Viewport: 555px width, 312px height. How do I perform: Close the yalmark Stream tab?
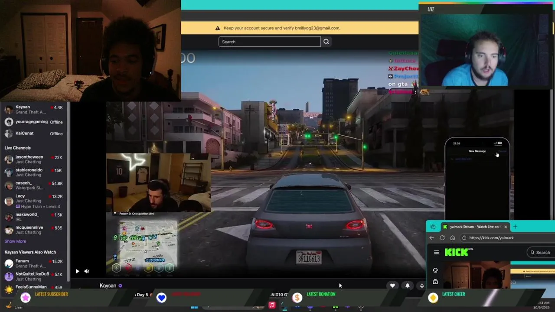505,227
